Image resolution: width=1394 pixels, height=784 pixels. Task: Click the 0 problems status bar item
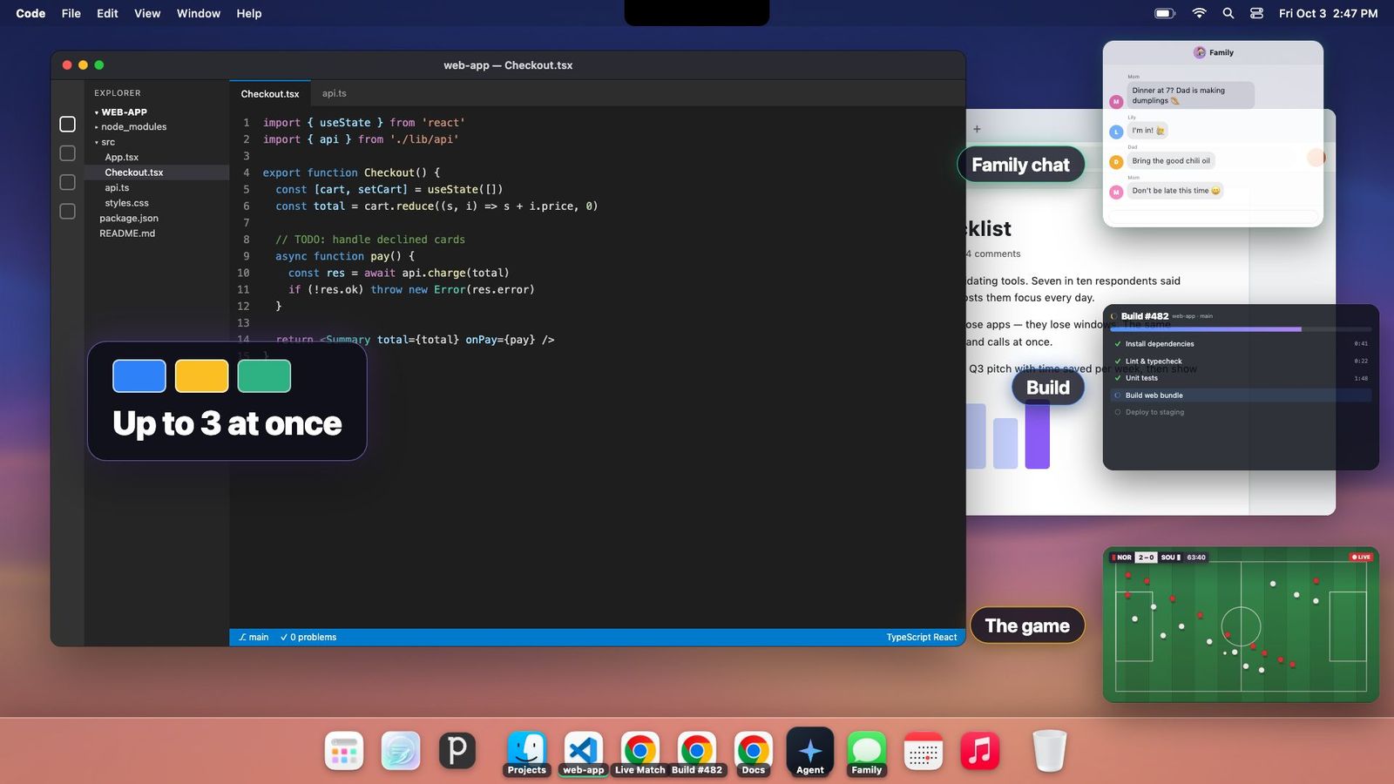[308, 638]
